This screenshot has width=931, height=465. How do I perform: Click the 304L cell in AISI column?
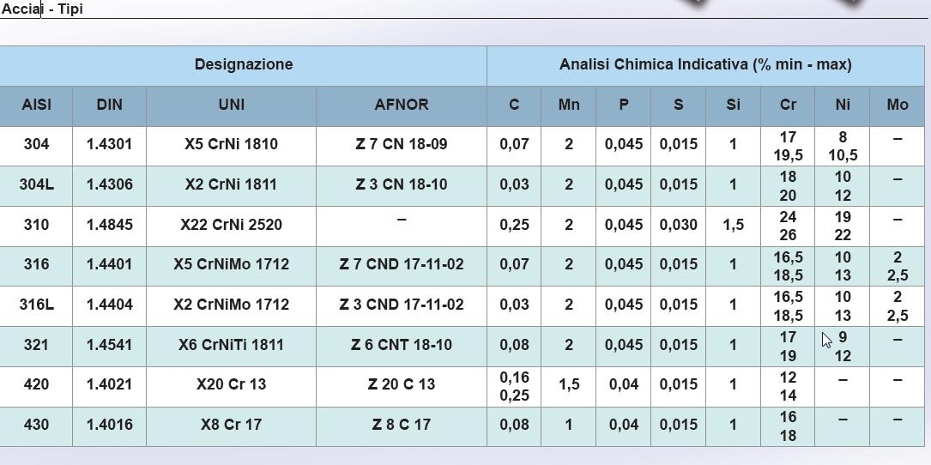point(36,184)
